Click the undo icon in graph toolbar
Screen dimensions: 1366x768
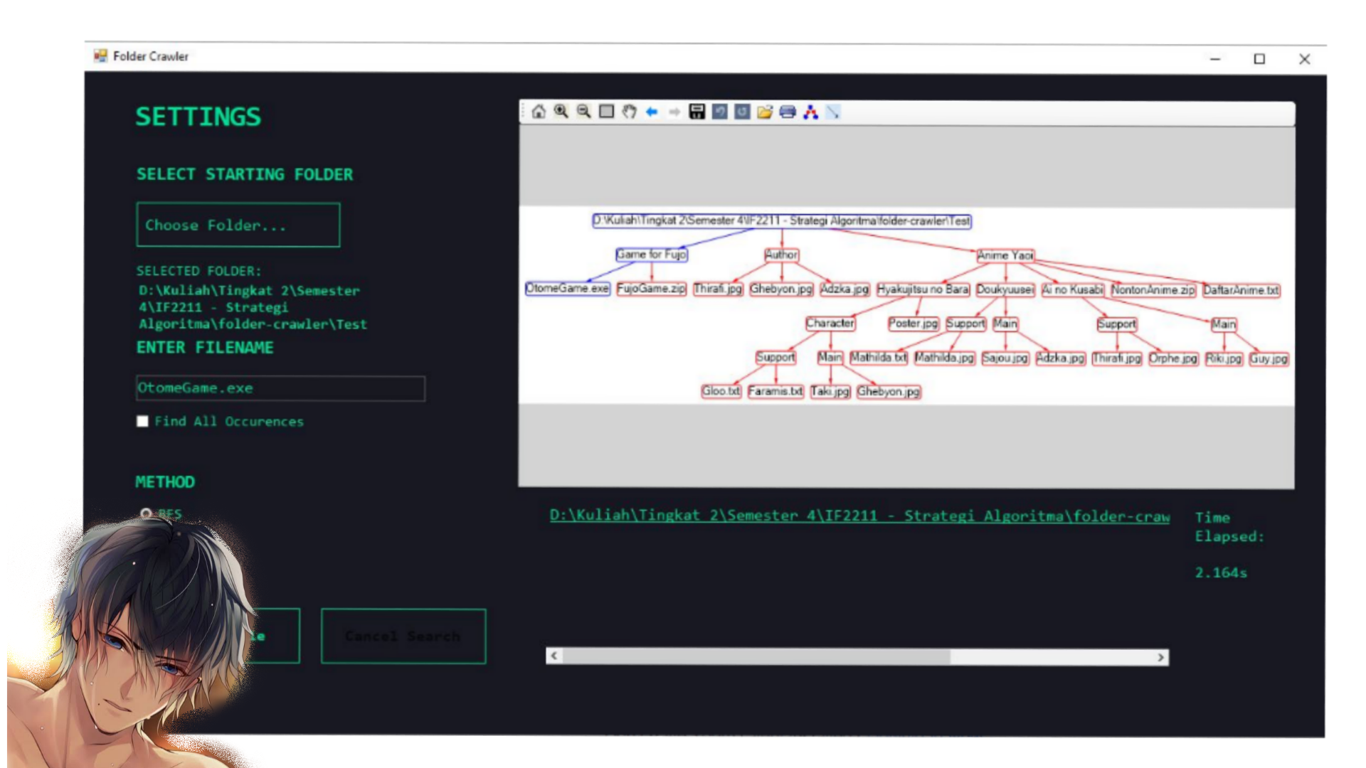720,112
